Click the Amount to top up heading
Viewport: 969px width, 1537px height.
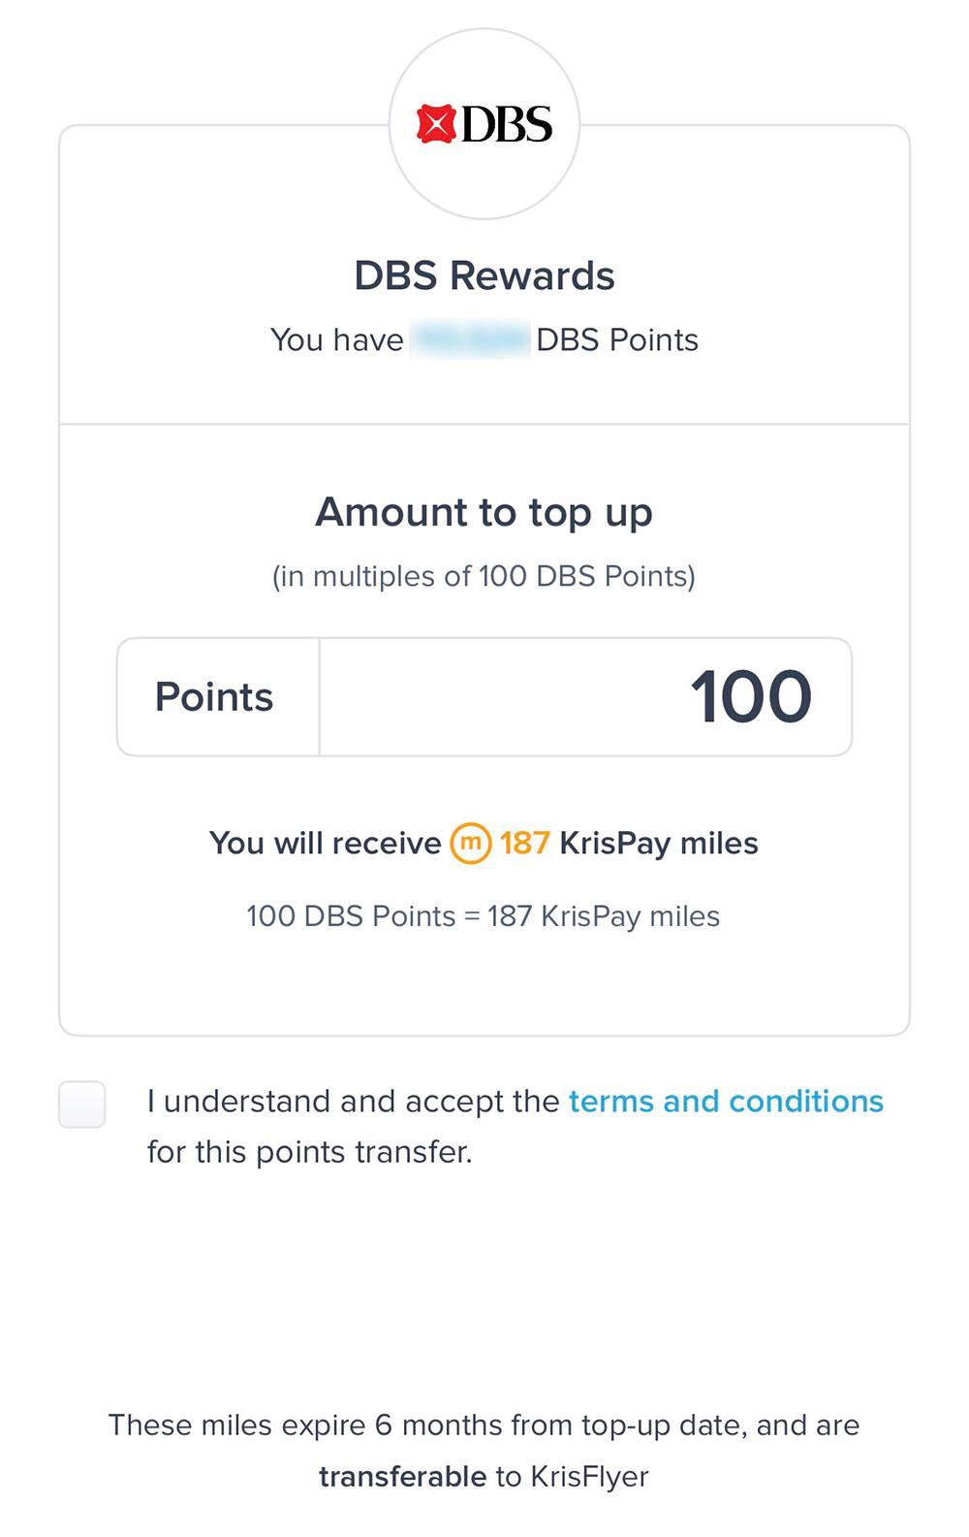(x=484, y=512)
